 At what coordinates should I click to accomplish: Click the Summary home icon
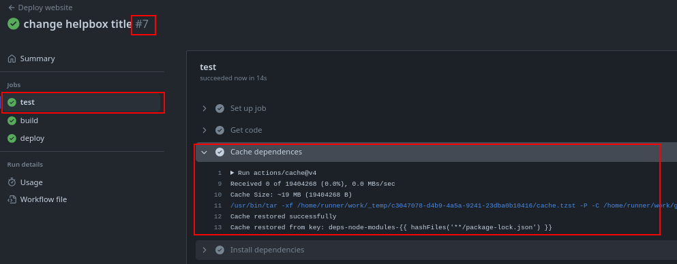click(12, 59)
